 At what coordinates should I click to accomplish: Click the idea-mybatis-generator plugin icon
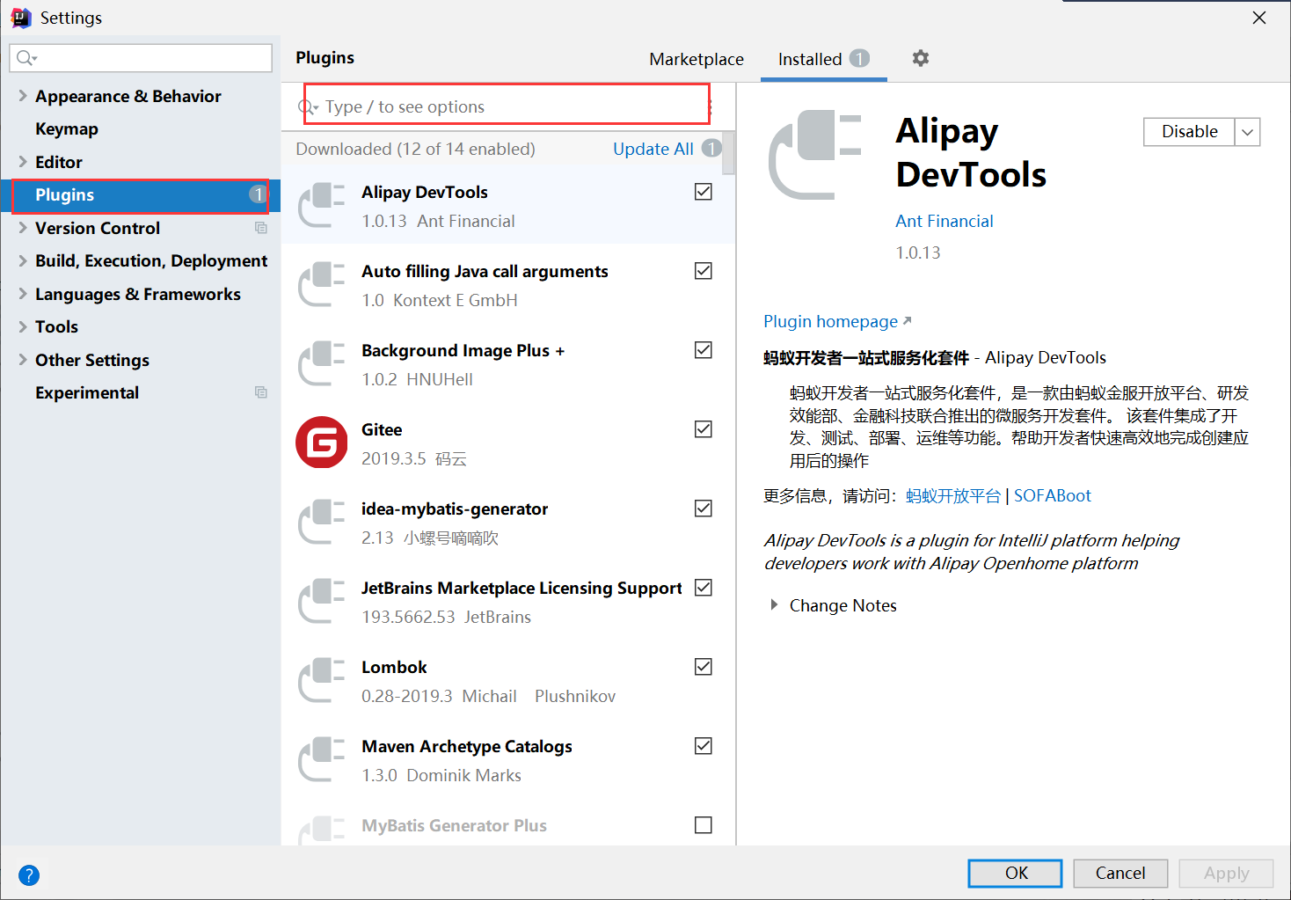tap(322, 522)
